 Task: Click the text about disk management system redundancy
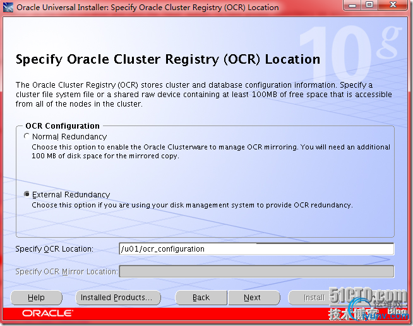coord(192,205)
